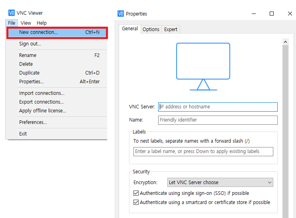The width and height of the screenshot is (296, 218).
Task: Open the Help menu
Action: (x=41, y=23)
